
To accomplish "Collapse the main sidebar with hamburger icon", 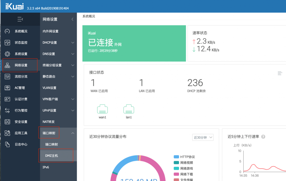I will 20,19.
